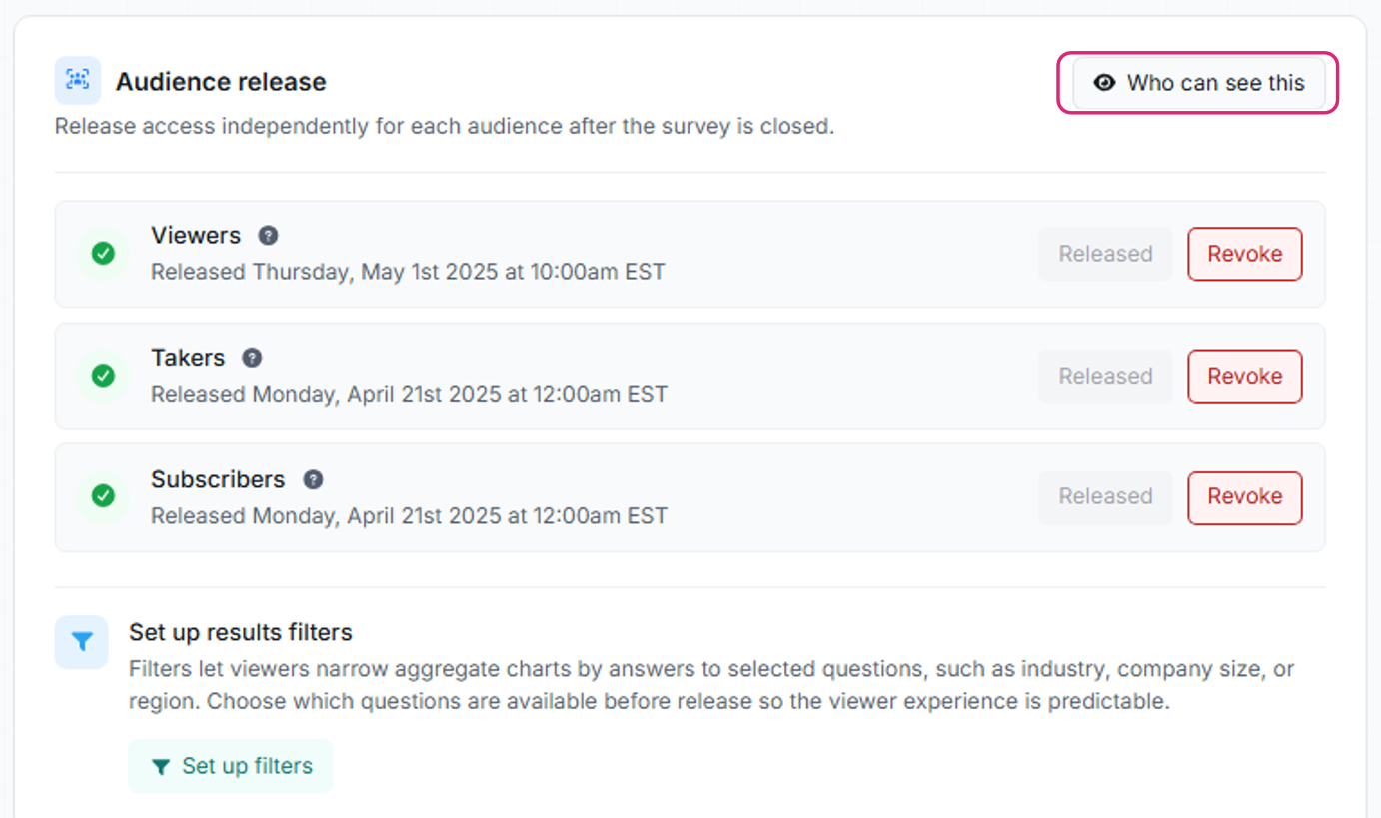Screen dimensions: 1381x818
Task: Click the green checkmark for Takers
Action: click(x=103, y=376)
